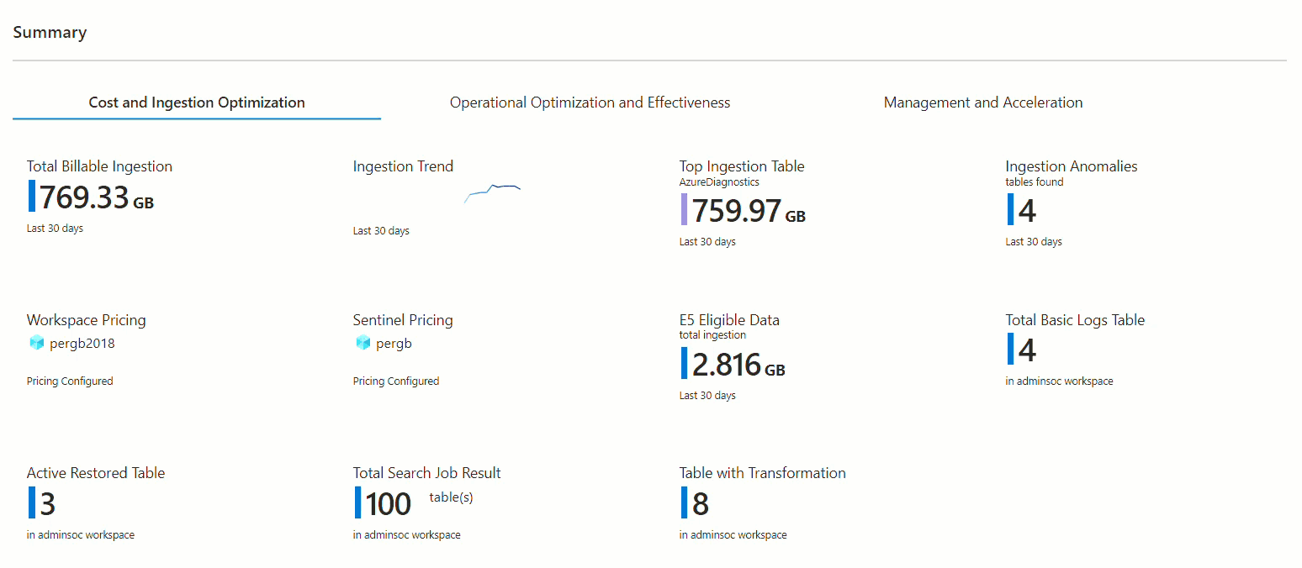
Task: Click the Ingestion Trend sparkline chart
Action: [492, 192]
